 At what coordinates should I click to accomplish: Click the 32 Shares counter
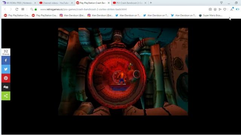[6, 52]
